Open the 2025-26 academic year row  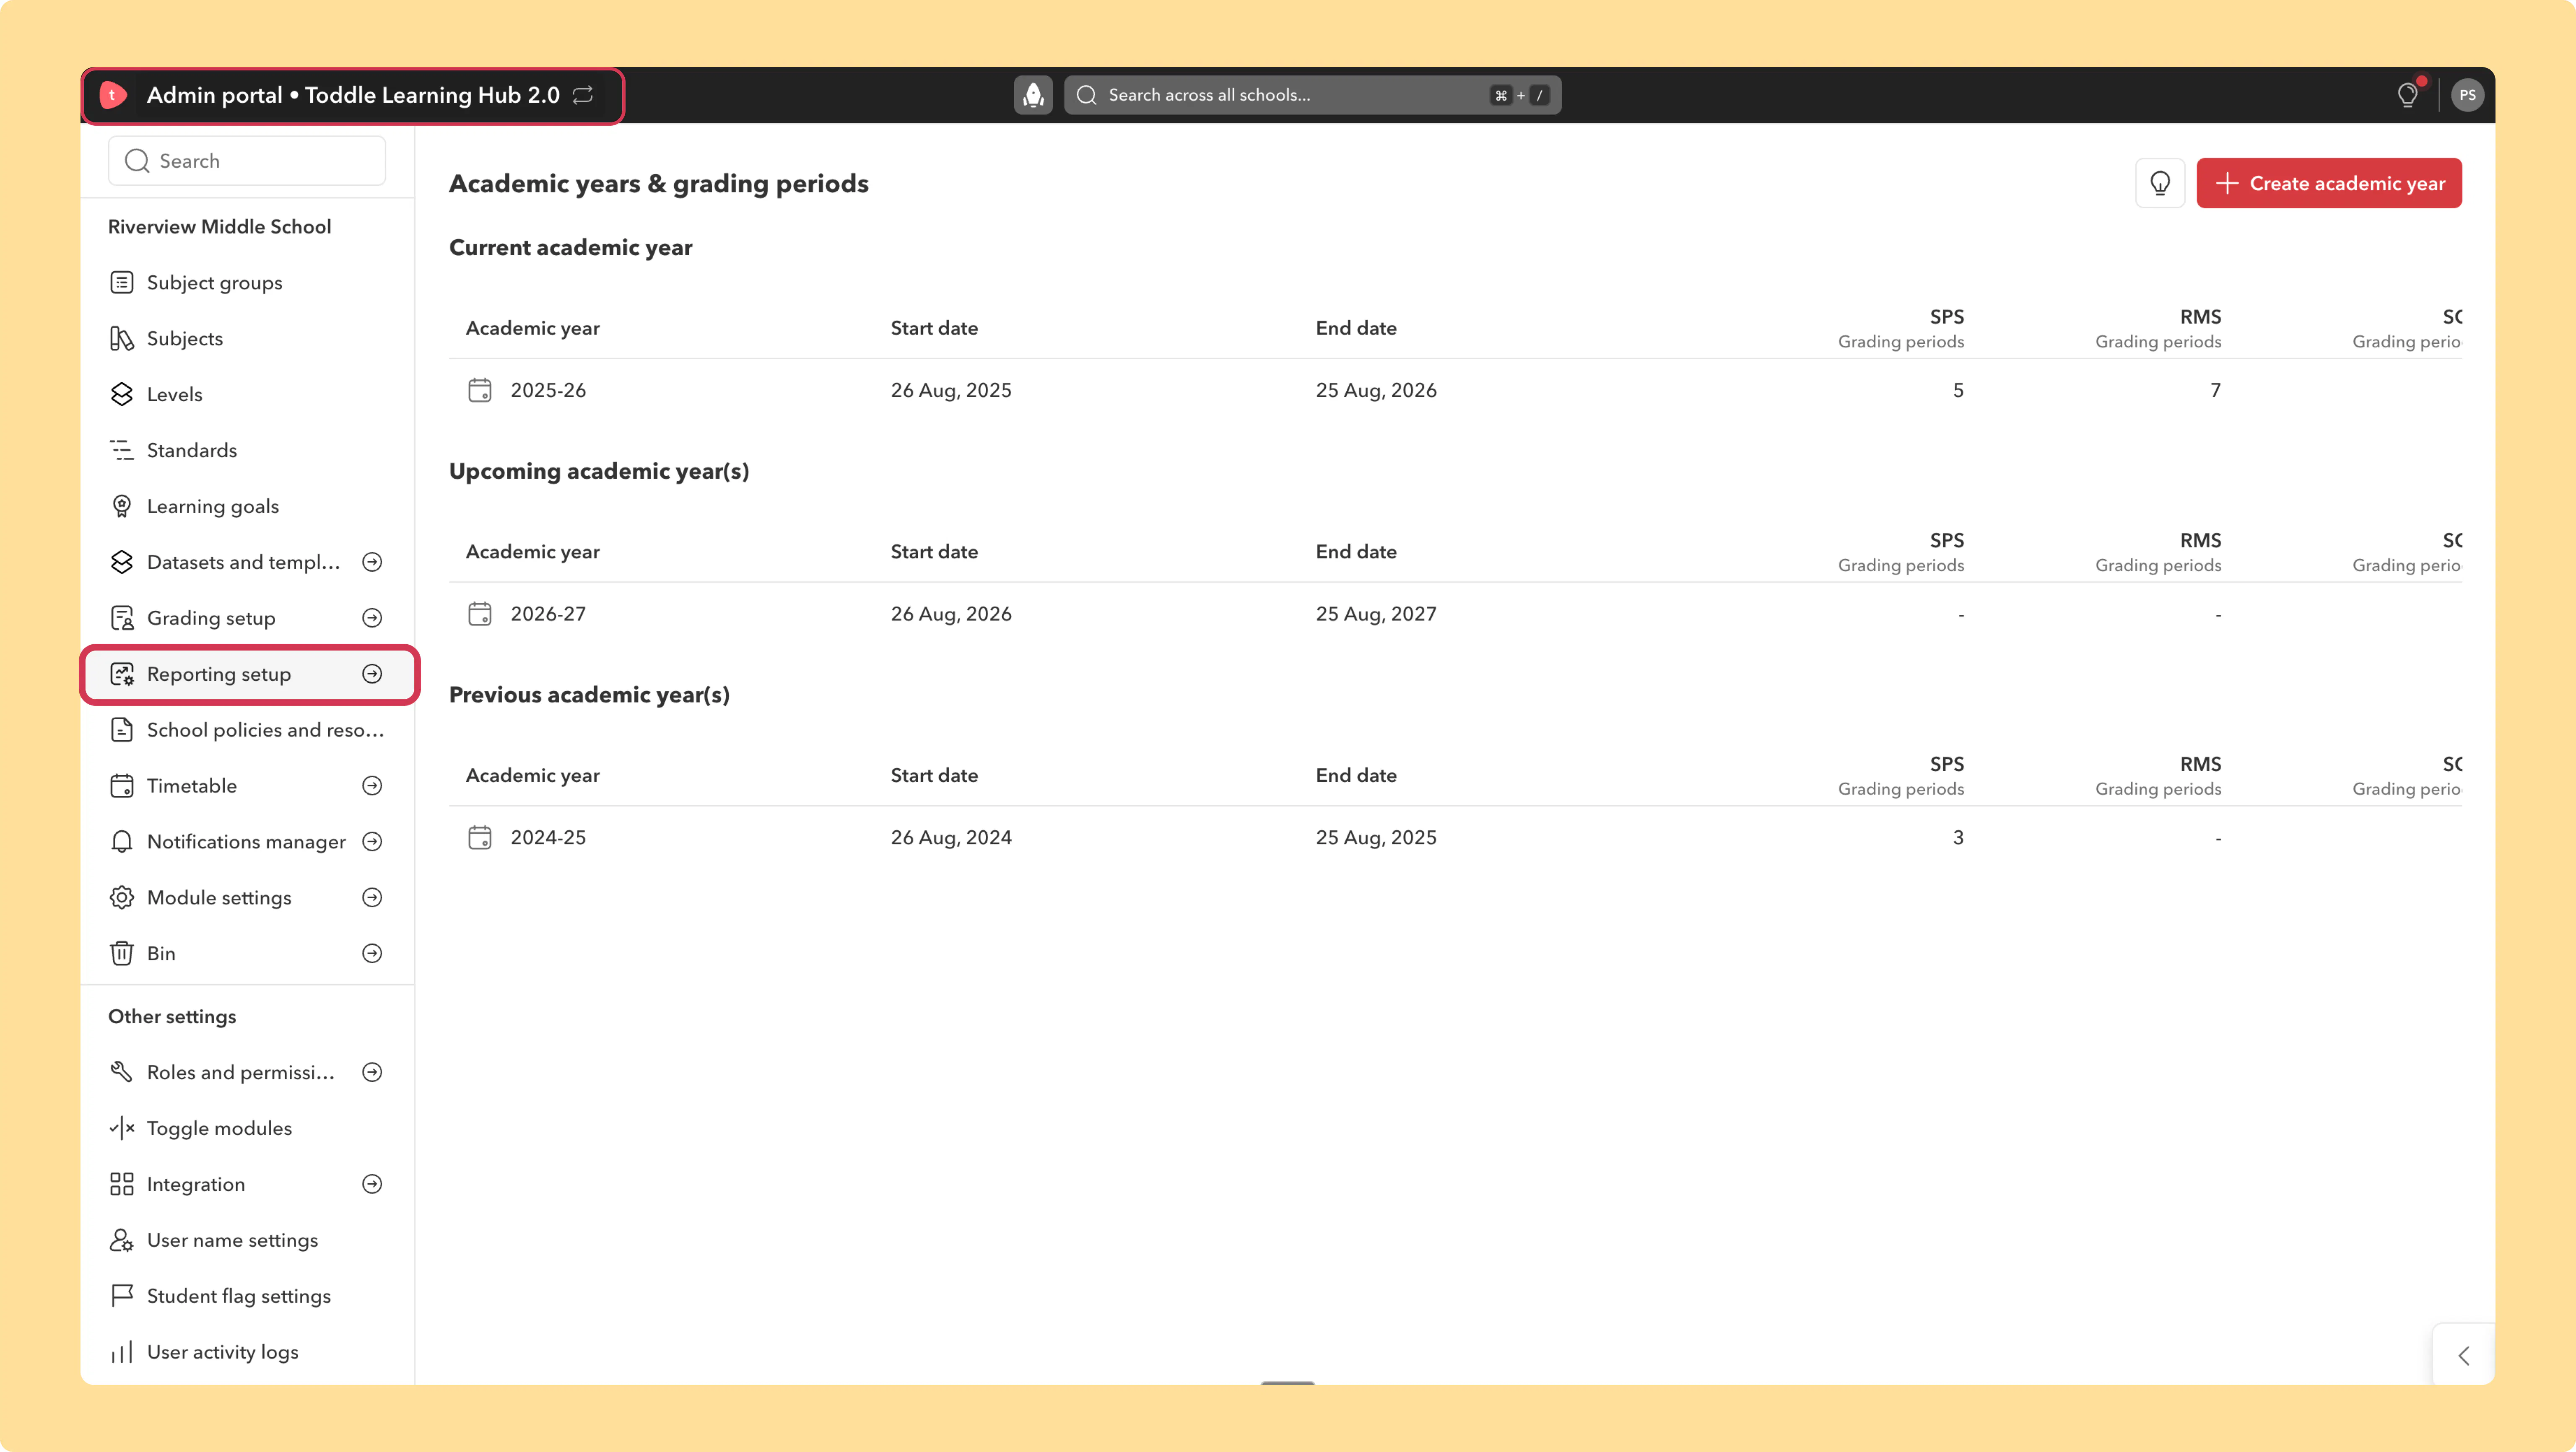[1455, 390]
